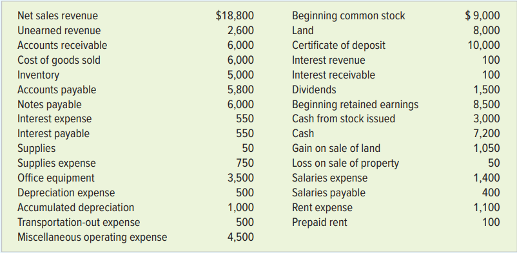Select the Office equipment value 3,500
The image size is (517, 253).
(x=240, y=178)
